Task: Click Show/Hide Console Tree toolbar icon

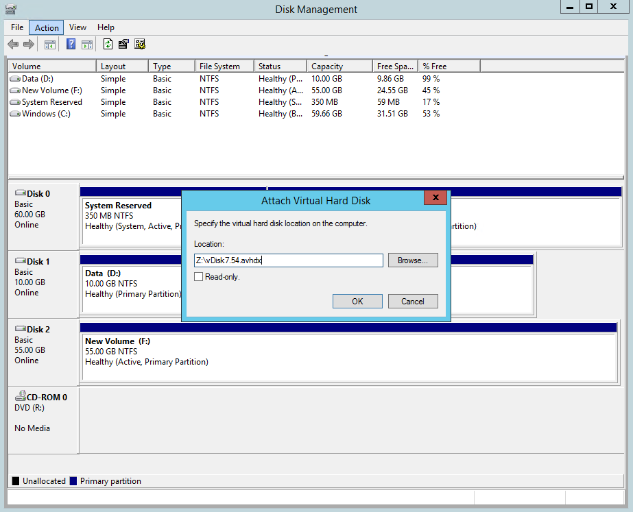Action: click(x=49, y=45)
